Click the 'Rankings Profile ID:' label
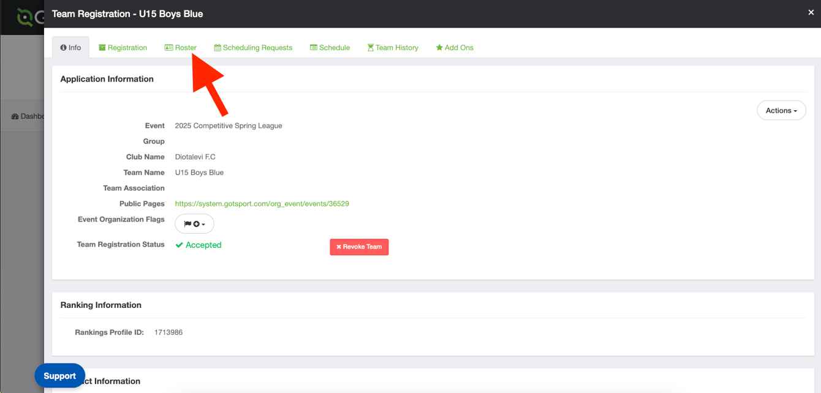 (110, 332)
